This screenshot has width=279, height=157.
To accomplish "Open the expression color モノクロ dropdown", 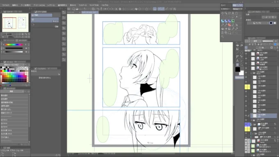I will (x=258, y=23).
